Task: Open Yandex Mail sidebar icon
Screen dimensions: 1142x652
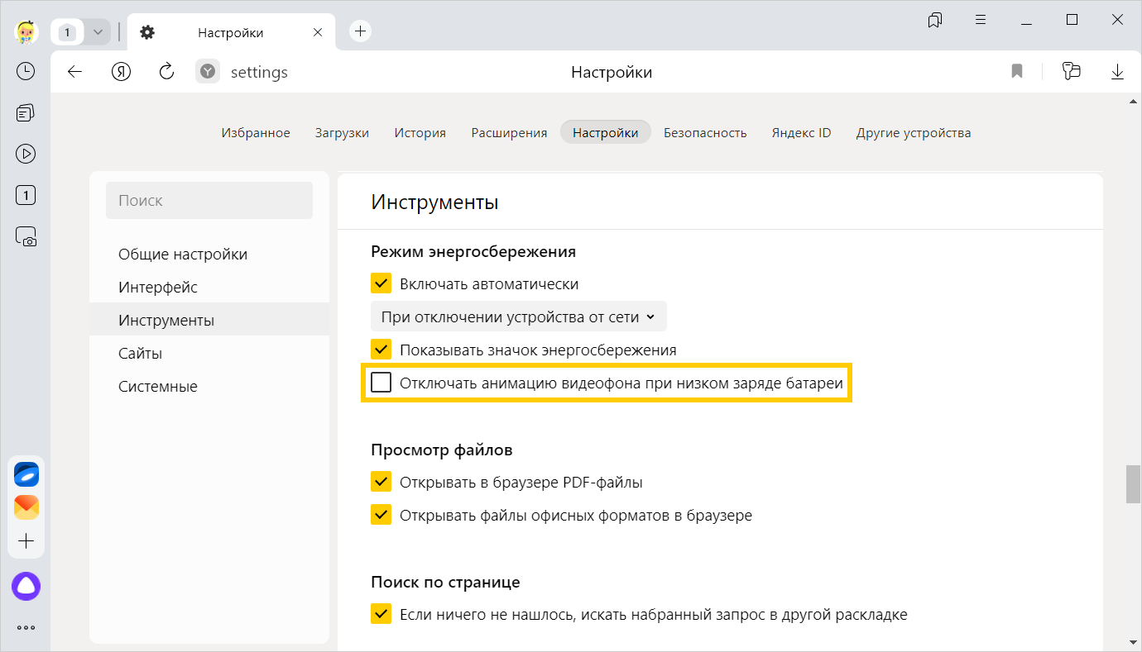Action: (x=26, y=507)
